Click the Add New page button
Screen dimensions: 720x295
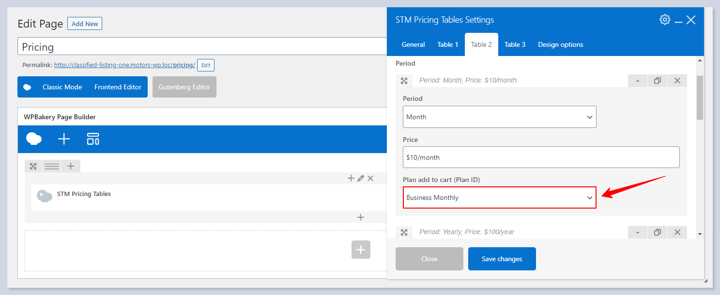tap(85, 24)
